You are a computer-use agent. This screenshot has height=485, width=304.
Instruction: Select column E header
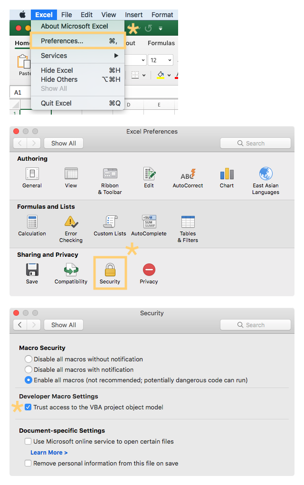click(x=159, y=105)
